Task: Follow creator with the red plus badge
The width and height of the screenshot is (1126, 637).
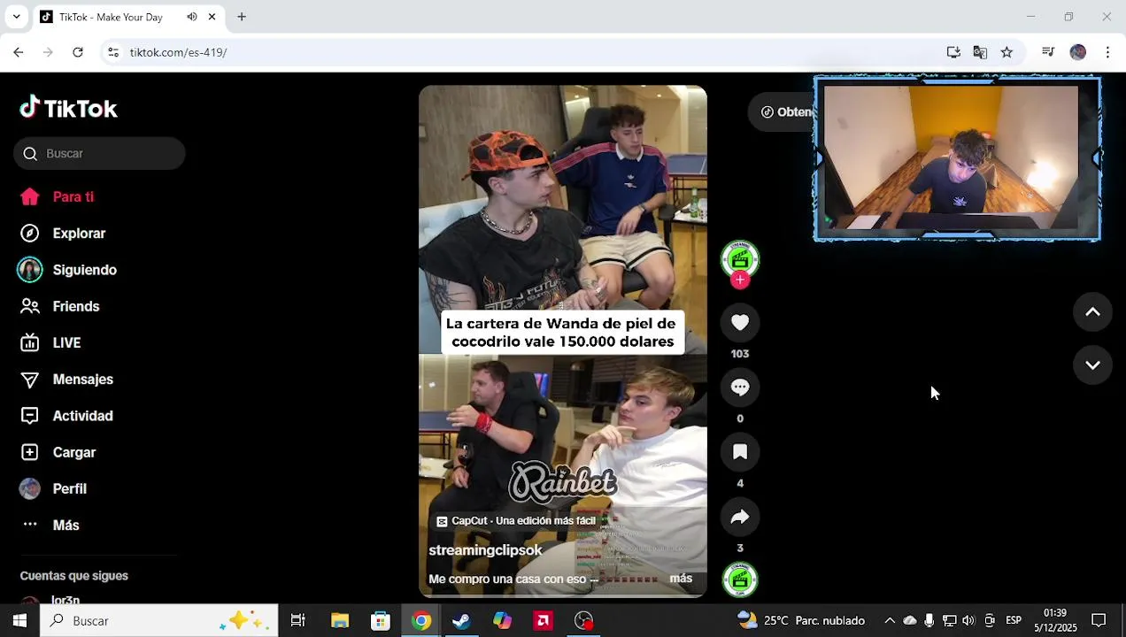Action: (x=740, y=280)
